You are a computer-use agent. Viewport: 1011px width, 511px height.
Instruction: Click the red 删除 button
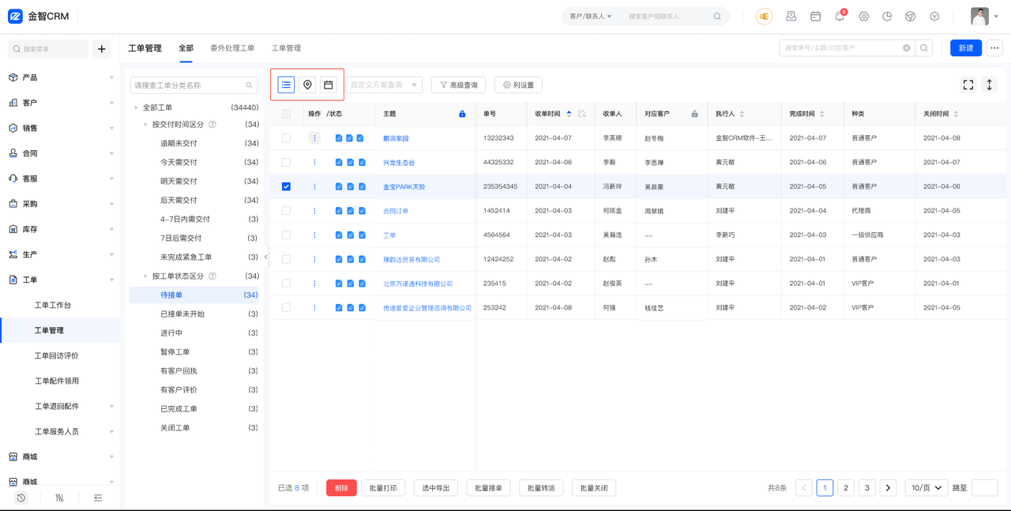point(341,488)
